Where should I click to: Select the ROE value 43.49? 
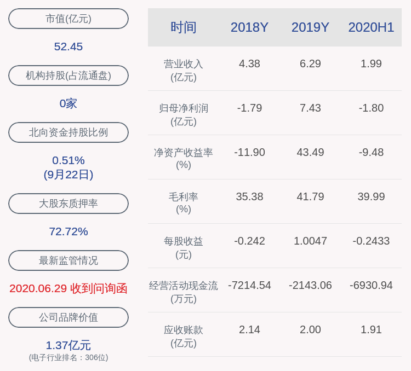[310, 152]
